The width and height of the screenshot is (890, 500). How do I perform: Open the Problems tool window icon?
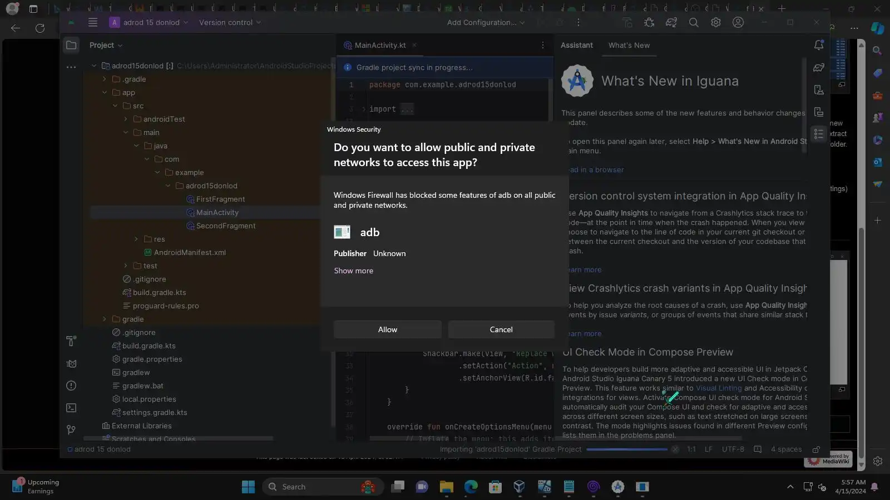point(71,386)
